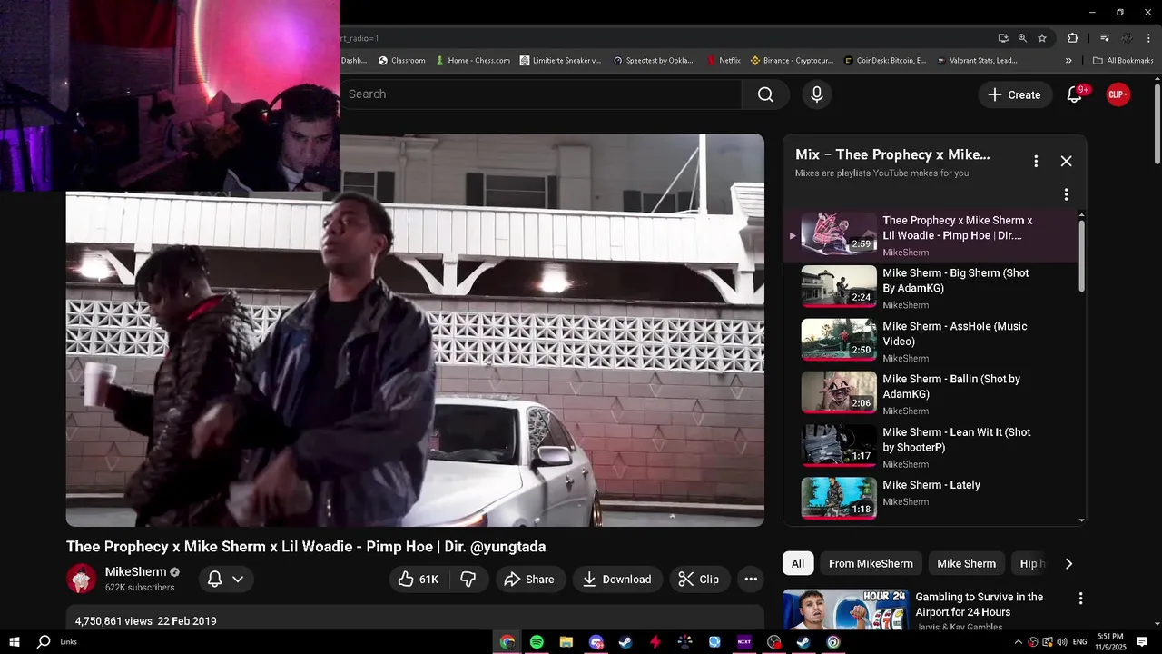Open All Bookmarks folder

pos(1123,61)
